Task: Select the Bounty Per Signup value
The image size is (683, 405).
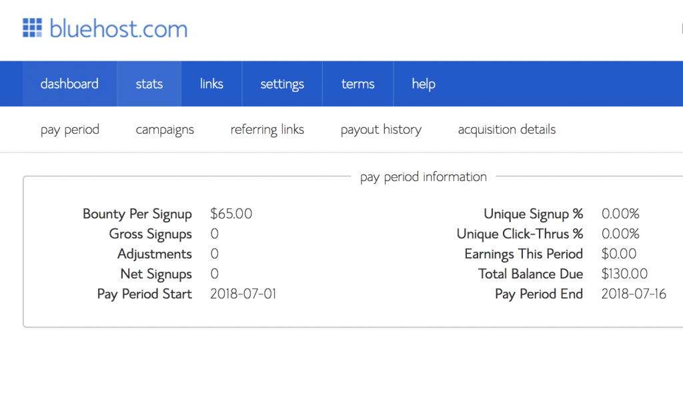Action: coord(231,213)
